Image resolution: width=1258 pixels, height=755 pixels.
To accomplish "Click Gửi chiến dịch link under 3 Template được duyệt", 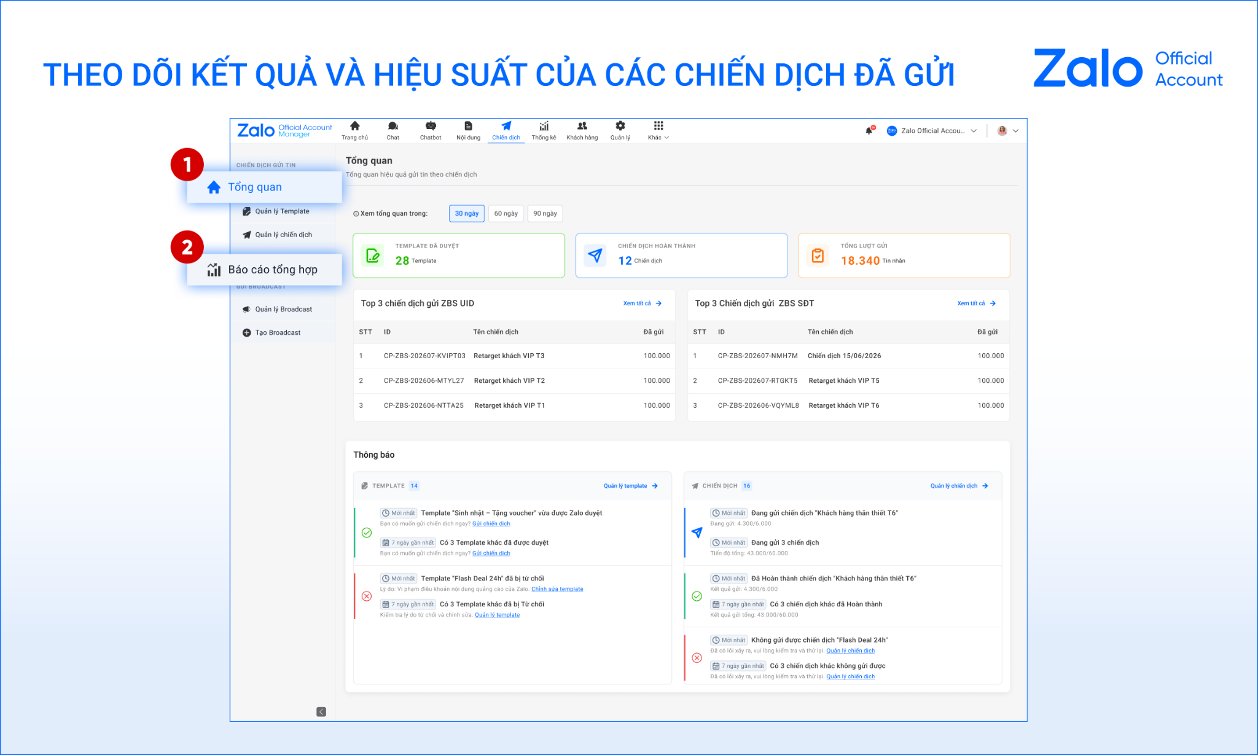I will point(491,554).
